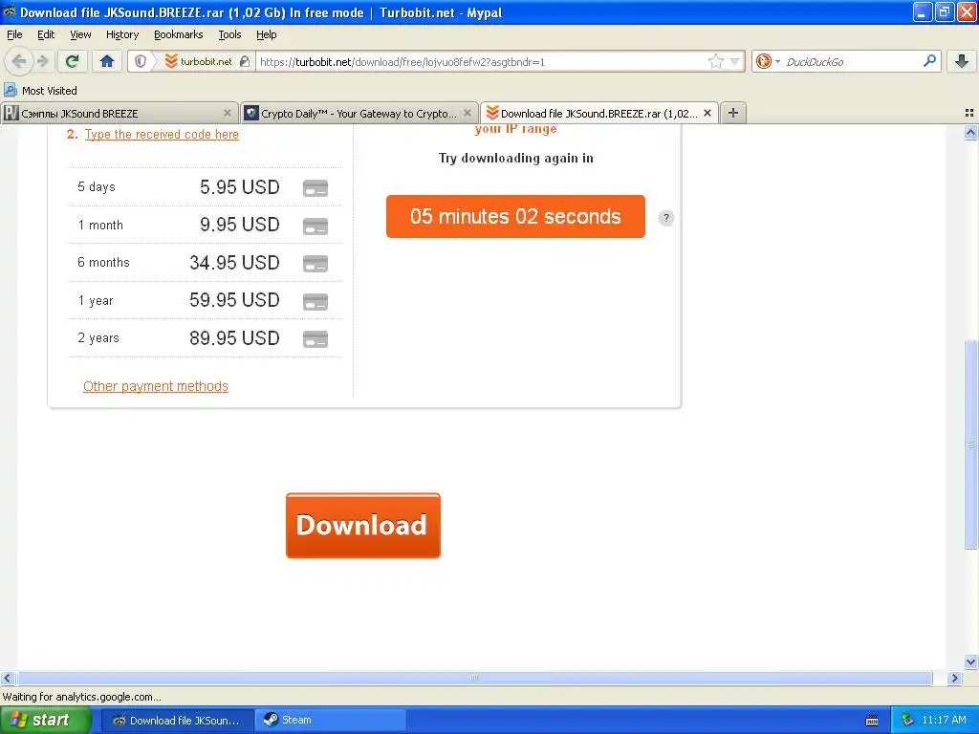Click the large orange Download button
The image size is (979, 734).
[362, 526]
